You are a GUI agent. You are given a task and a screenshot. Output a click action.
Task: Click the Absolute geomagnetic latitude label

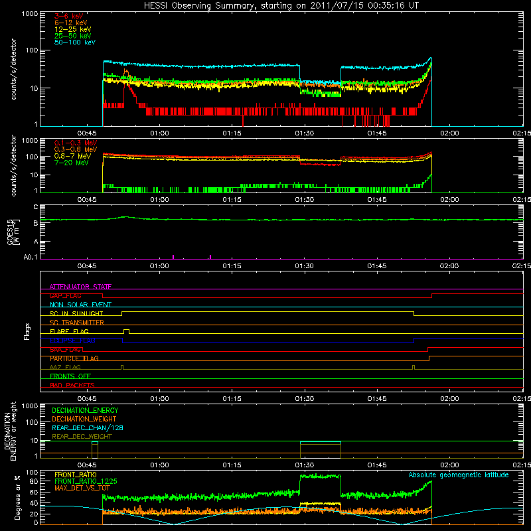click(x=459, y=475)
